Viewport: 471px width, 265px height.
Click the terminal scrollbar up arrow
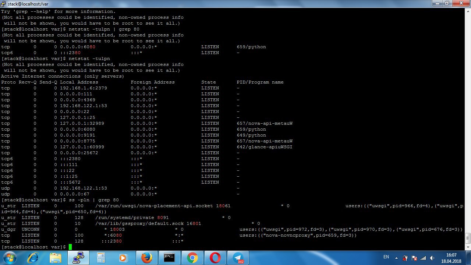click(468, 11)
